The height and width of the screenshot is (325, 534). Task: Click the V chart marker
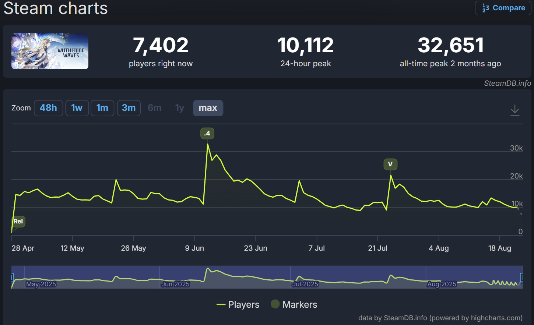point(390,164)
